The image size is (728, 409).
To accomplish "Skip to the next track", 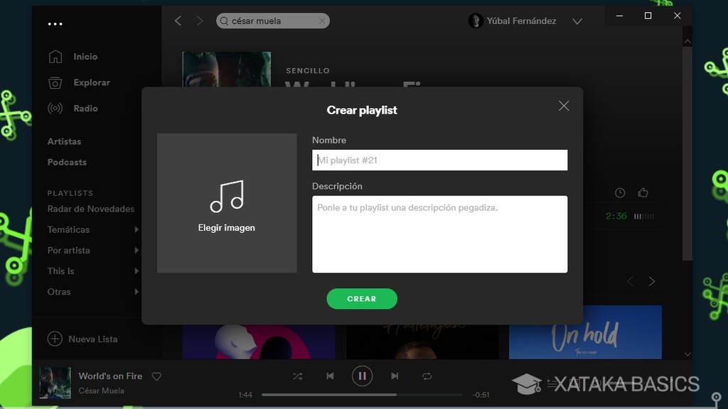I will (x=395, y=376).
